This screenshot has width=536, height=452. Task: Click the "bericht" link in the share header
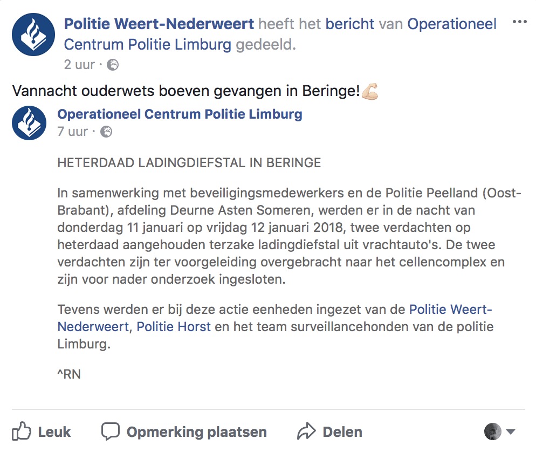click(x=350, y=24)
